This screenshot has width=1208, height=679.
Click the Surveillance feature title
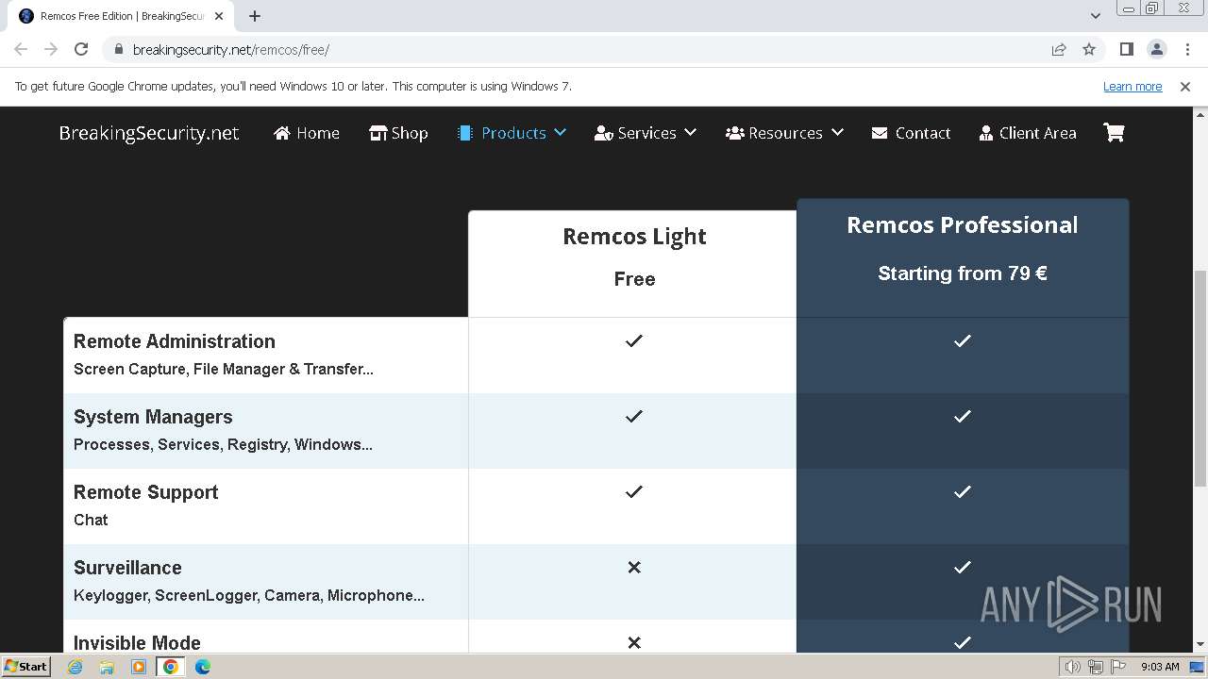127,568
